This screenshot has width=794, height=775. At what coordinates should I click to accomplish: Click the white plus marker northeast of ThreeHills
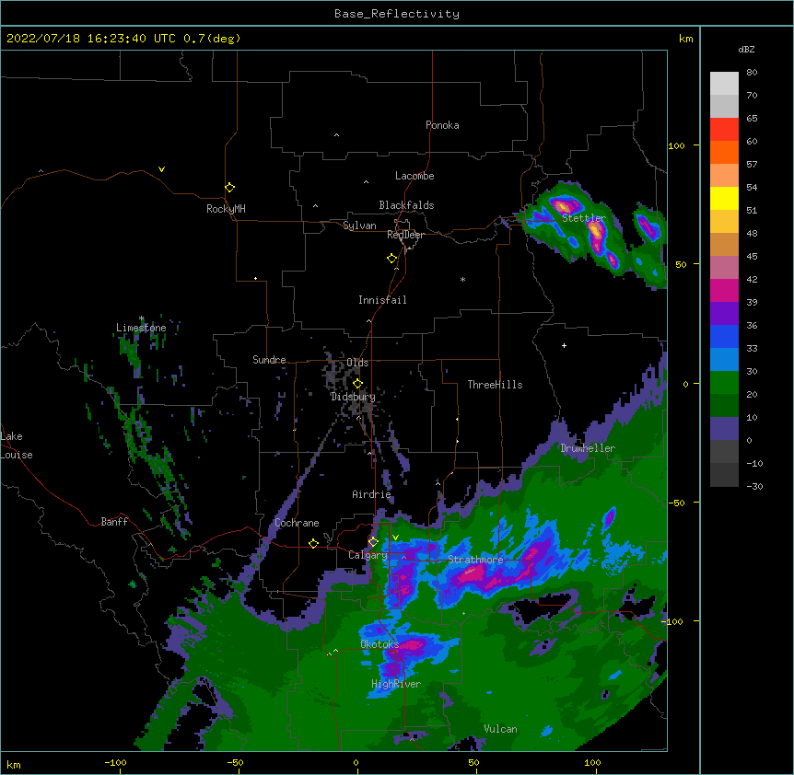click(564, 345)
